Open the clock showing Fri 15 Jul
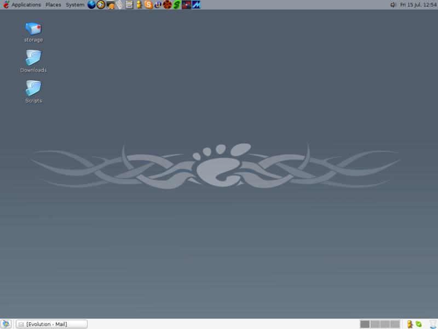The image size is (438, 329). click(x=418, y=5)
